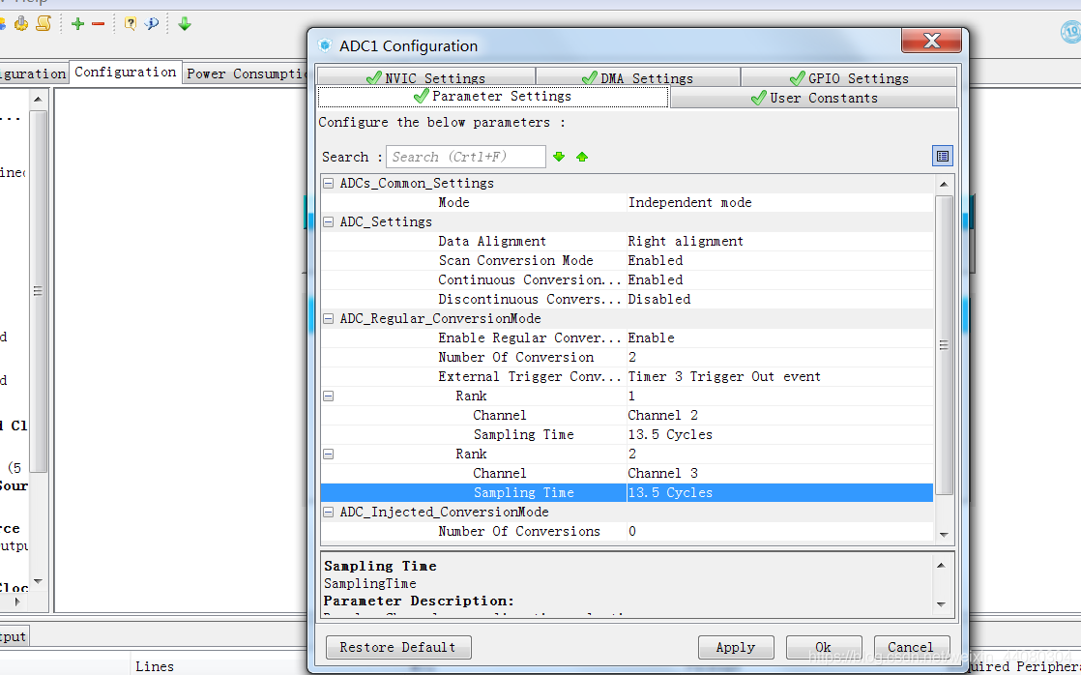
Task: Jump to next search match green arrow
Action: [559, 157]
